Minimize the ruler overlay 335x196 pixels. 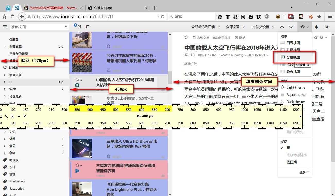pyautogui.click(x=19, y=116)
